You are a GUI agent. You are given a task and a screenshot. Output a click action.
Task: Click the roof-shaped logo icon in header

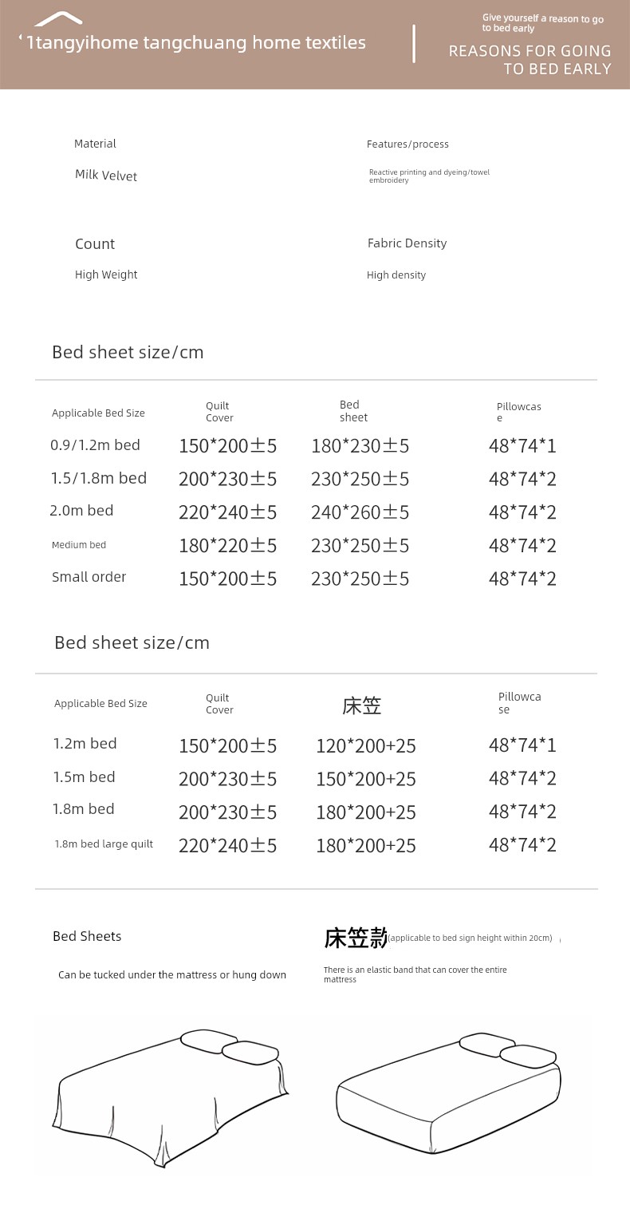click(58, 19)
